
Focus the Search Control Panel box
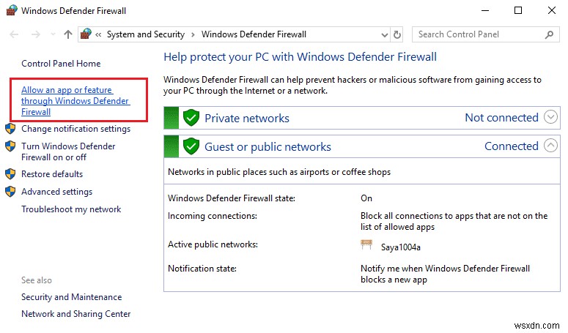[485, 34]
